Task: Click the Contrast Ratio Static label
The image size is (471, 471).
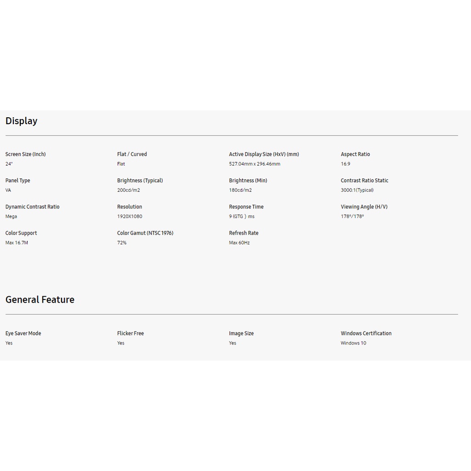Action: [x=364, y=180]
